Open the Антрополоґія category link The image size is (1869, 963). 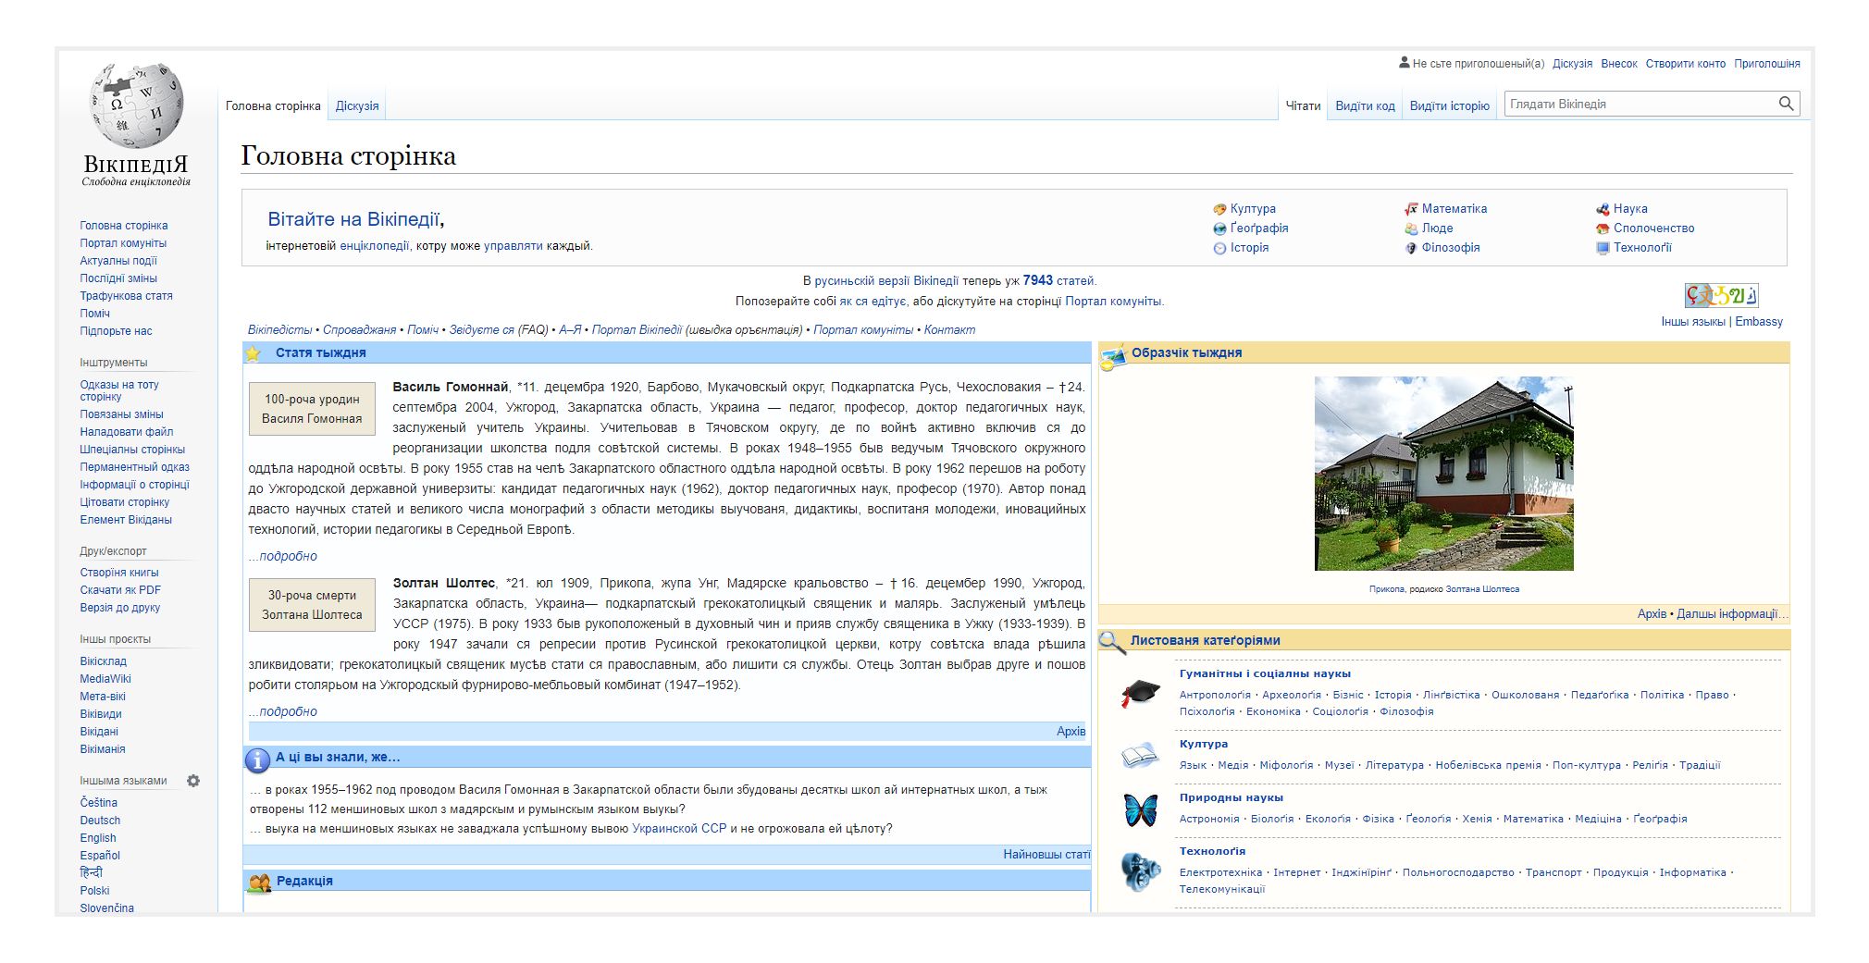1215,695
